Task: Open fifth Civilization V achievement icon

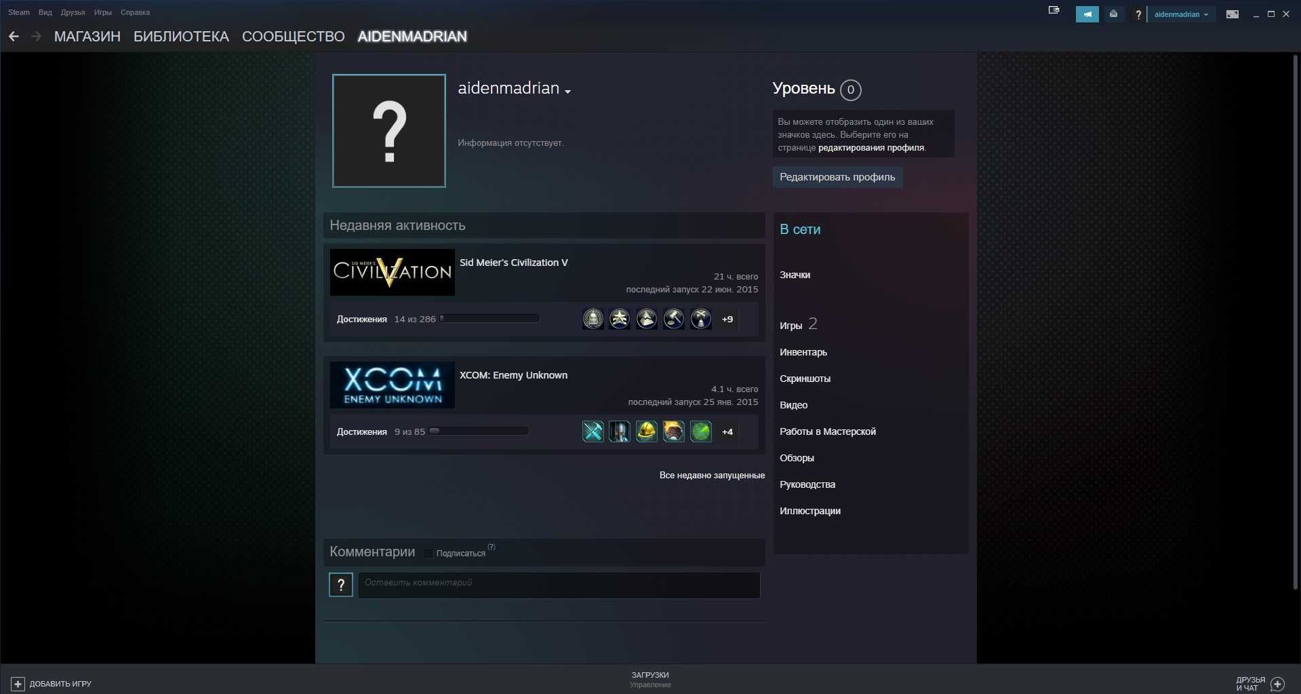Action: pos(700,319)
